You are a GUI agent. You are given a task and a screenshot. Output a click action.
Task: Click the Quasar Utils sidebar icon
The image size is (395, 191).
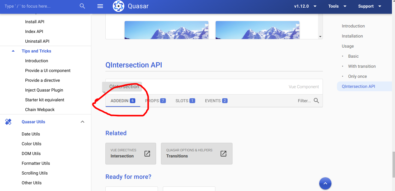coord(8,121)
